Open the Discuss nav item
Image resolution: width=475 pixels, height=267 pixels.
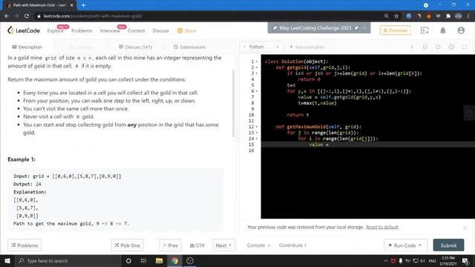click(160, 30)
